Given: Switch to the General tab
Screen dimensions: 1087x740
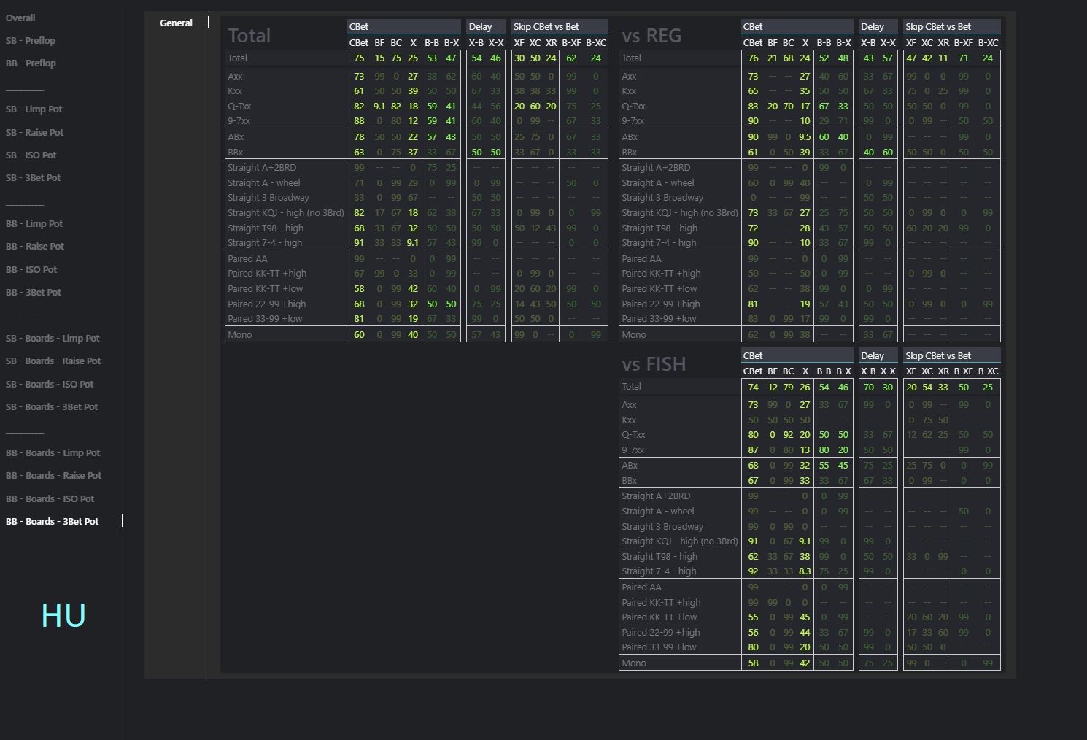Looking at the screenshot, I should 176,23.
